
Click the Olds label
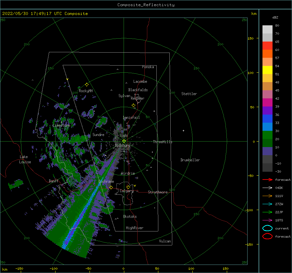(x=124, y=135)
